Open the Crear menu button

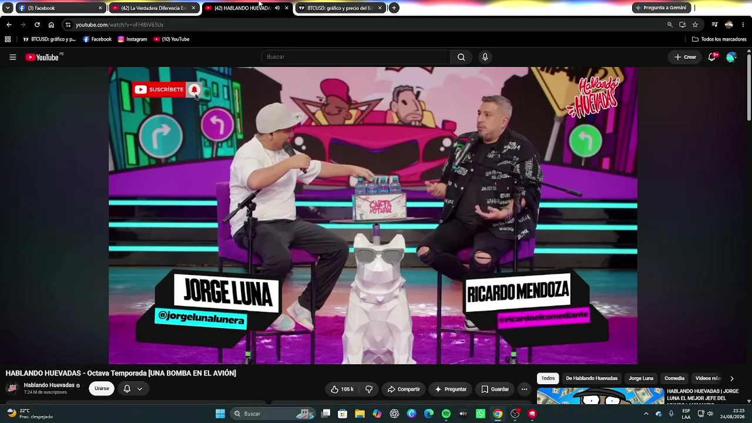tap(685, 57)
